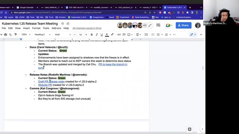
Task: Open the 'Website PR' link
Action: point(45,85)
